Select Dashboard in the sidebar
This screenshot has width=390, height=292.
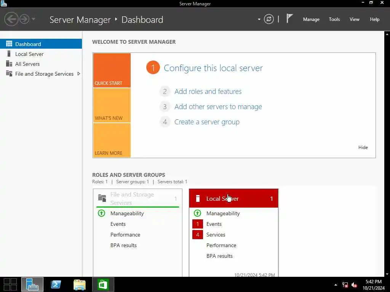pyautogui.click(x=41, y=44)
